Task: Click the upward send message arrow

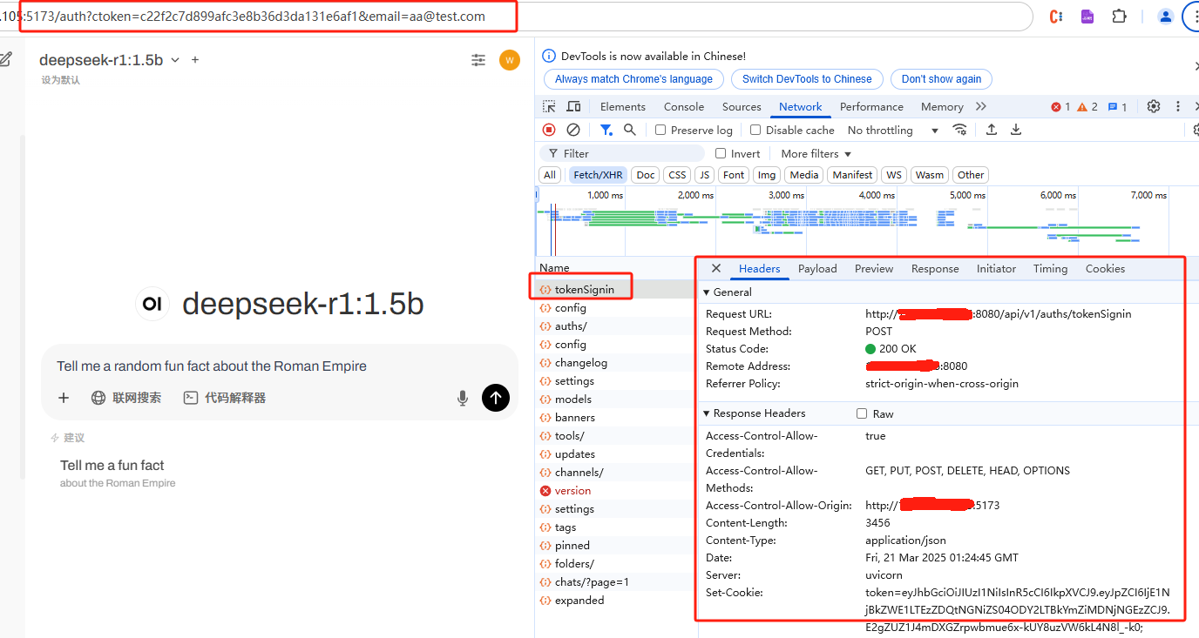Action: 495,398
